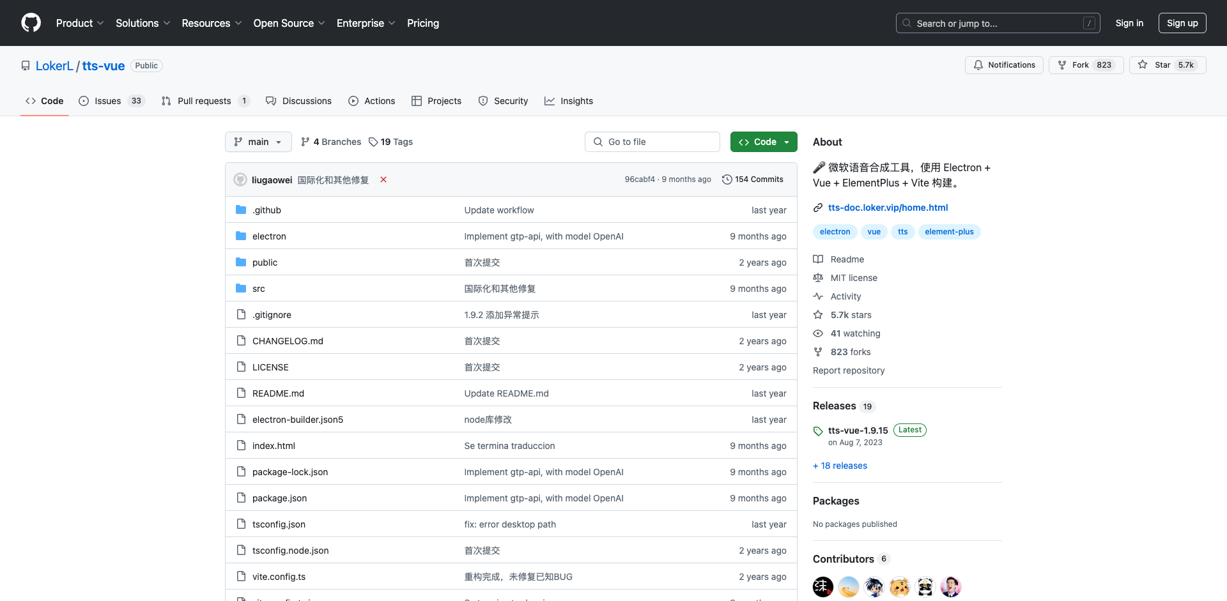
Task: View the 19 Tags list
Action: pos(391,142)
